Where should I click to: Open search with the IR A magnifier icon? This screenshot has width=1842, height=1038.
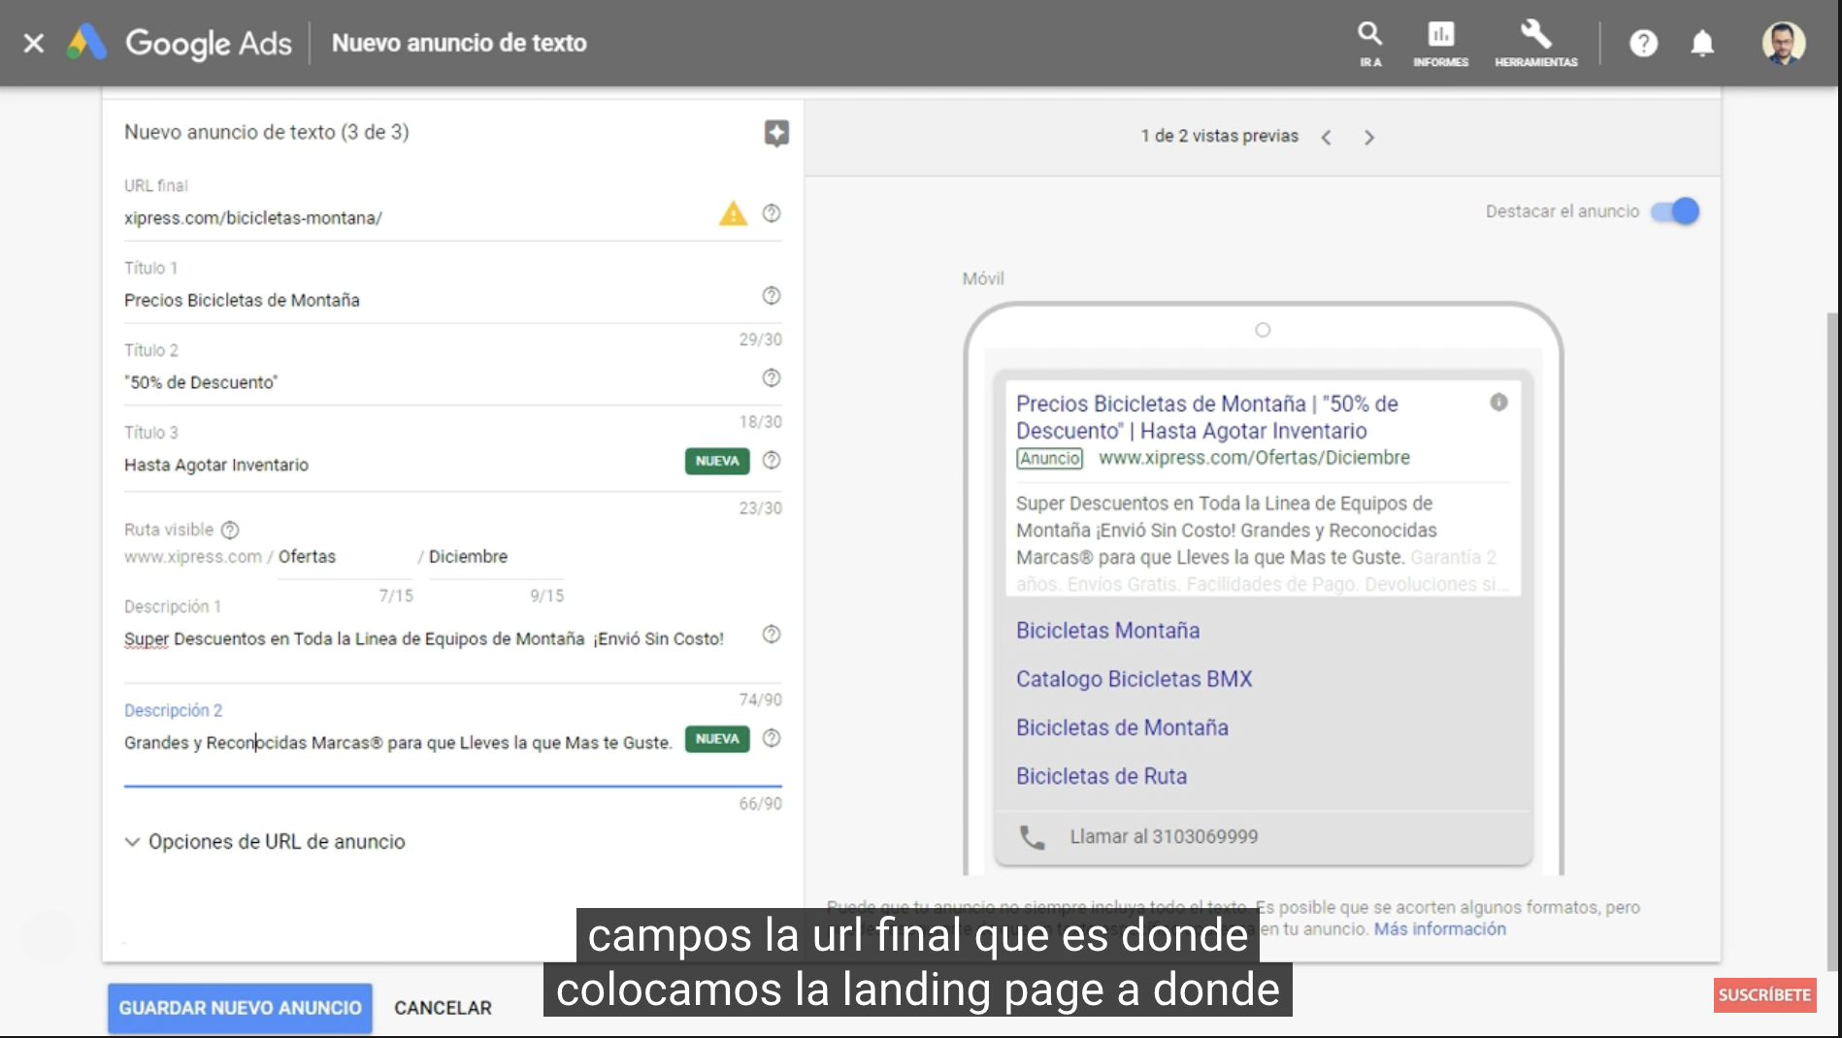(1368, 34)
